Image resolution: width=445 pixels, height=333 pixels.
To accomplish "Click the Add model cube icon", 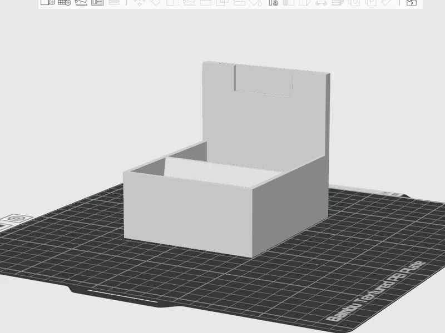I will pos(48,2).
